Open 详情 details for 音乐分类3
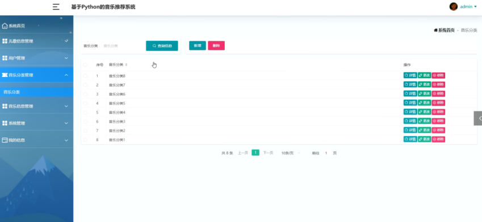 [x=410, y=121]
